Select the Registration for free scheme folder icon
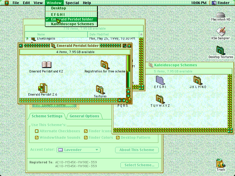The width and height of the screenshot is (235, 176). click(x=105, y=65)
